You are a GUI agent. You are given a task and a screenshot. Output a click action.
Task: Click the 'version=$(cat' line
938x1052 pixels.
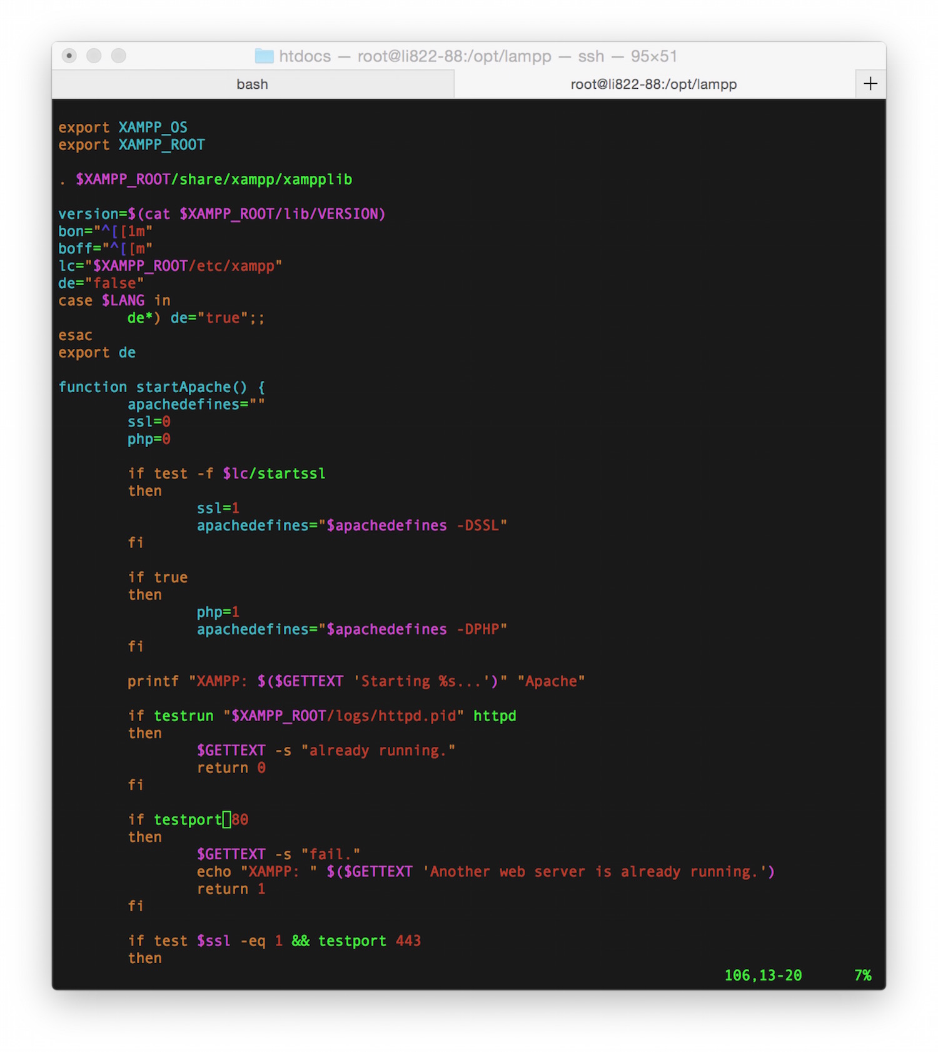[x=221, y=214]
